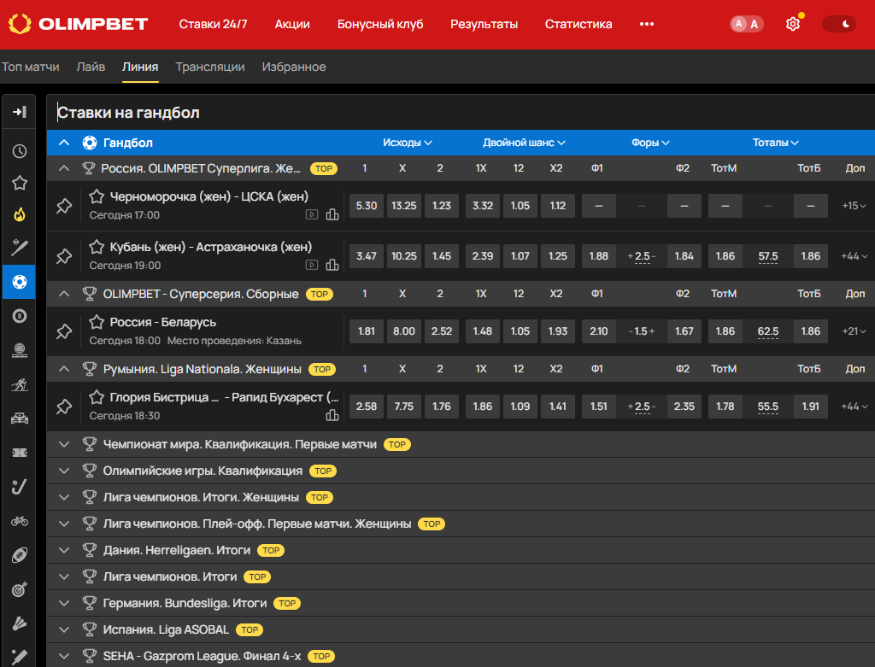Collapse the Гандбол section
This screenshot has height=667, width=875.
[64, 143]
